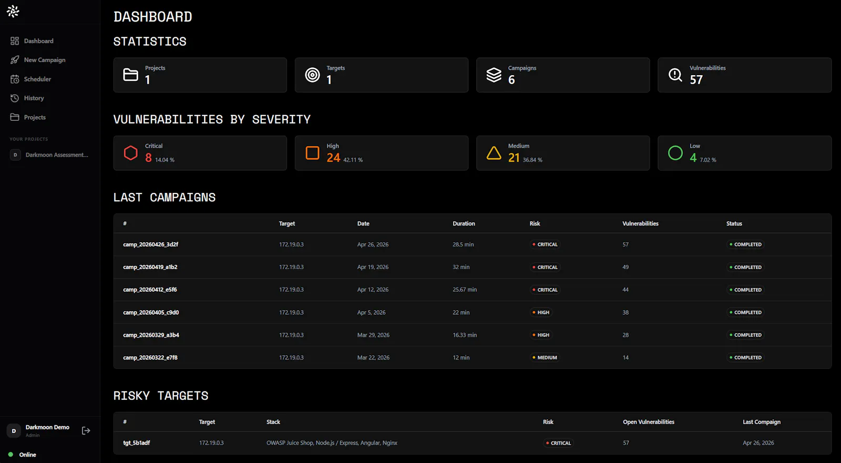841x463 pixels.
Task: Click the Status column header
Action: point(734,223)
